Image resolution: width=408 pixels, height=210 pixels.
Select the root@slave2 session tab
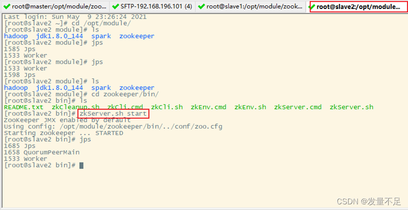tap(358, 6)
